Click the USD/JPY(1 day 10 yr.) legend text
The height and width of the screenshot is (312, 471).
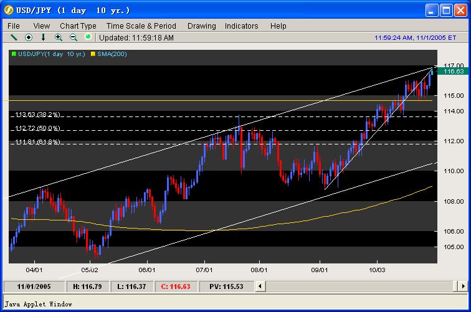(52, 54)
